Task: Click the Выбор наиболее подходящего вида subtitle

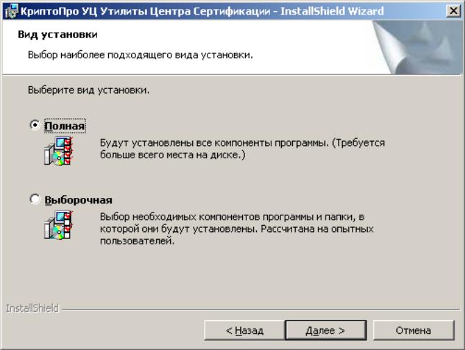Action: point(140,55)
